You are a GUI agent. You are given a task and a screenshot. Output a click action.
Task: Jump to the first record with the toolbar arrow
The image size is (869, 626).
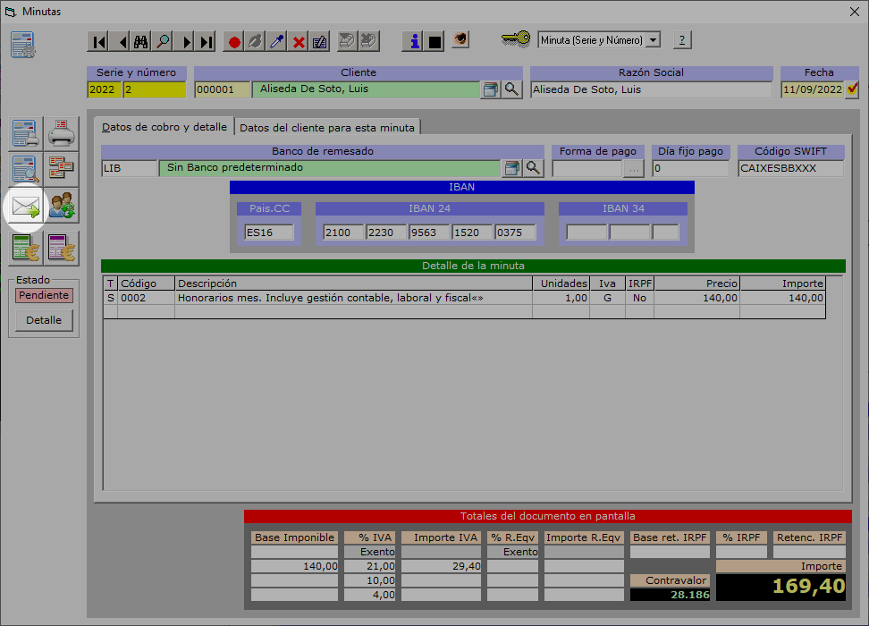99,41
